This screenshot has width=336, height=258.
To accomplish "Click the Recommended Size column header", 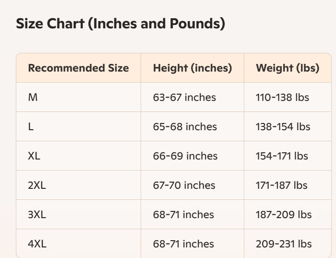I will (78, 68).
